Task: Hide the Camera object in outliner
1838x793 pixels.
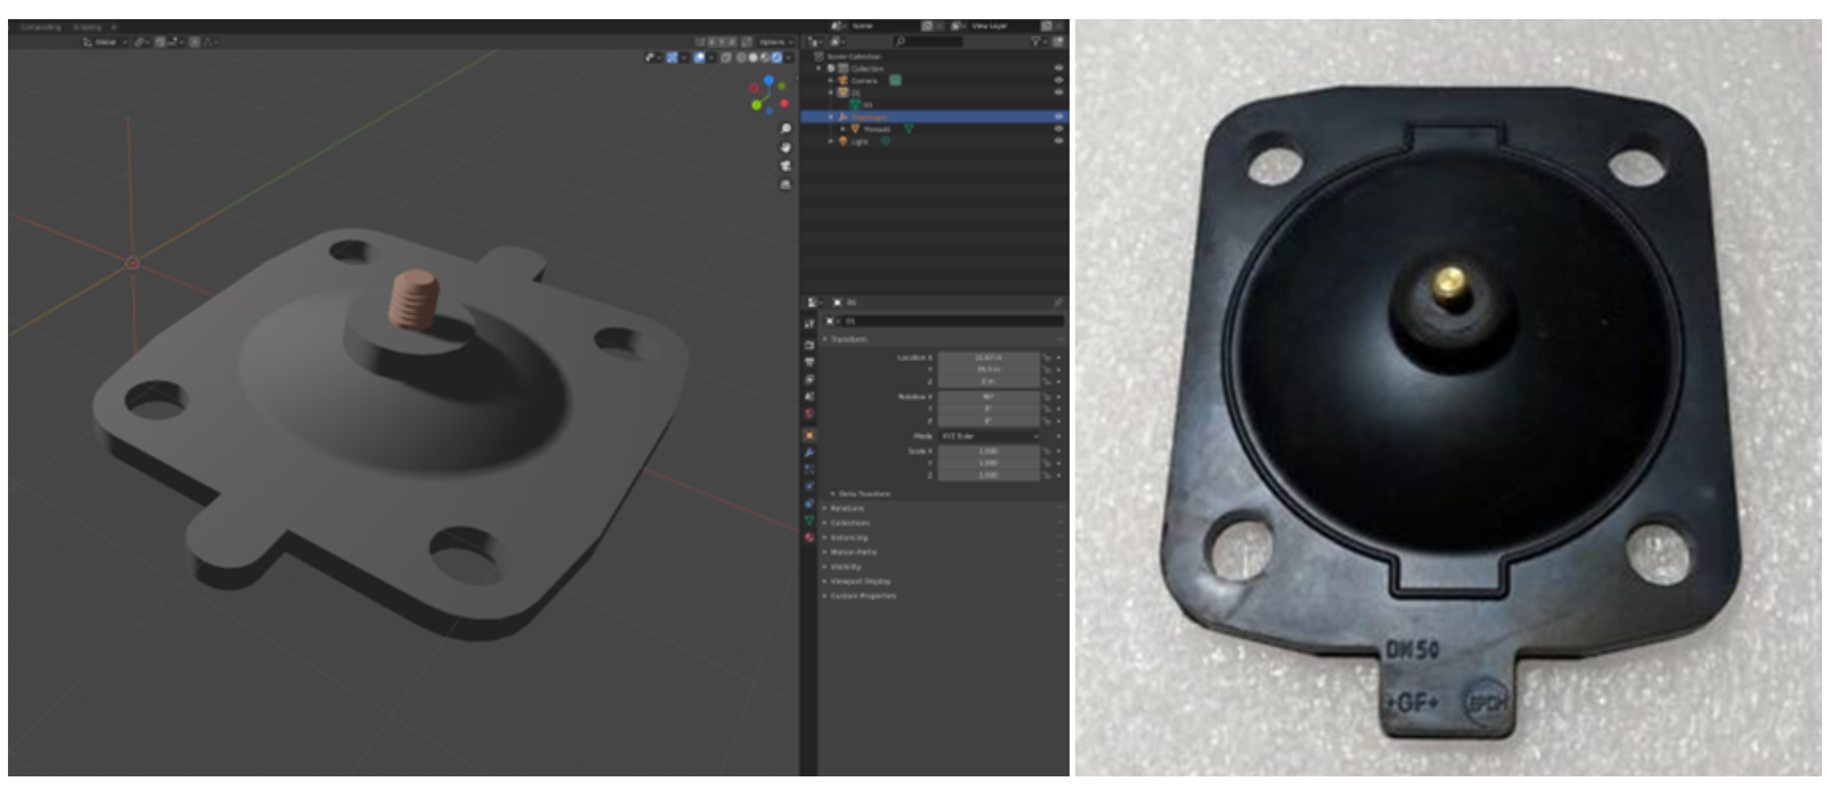Action: 1059,81
